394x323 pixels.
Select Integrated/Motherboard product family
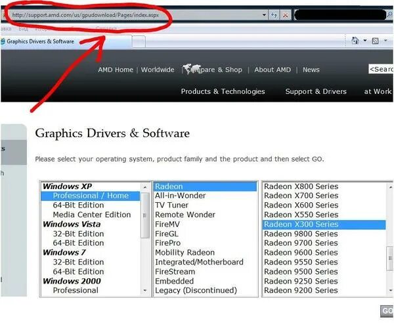(206, 262)
